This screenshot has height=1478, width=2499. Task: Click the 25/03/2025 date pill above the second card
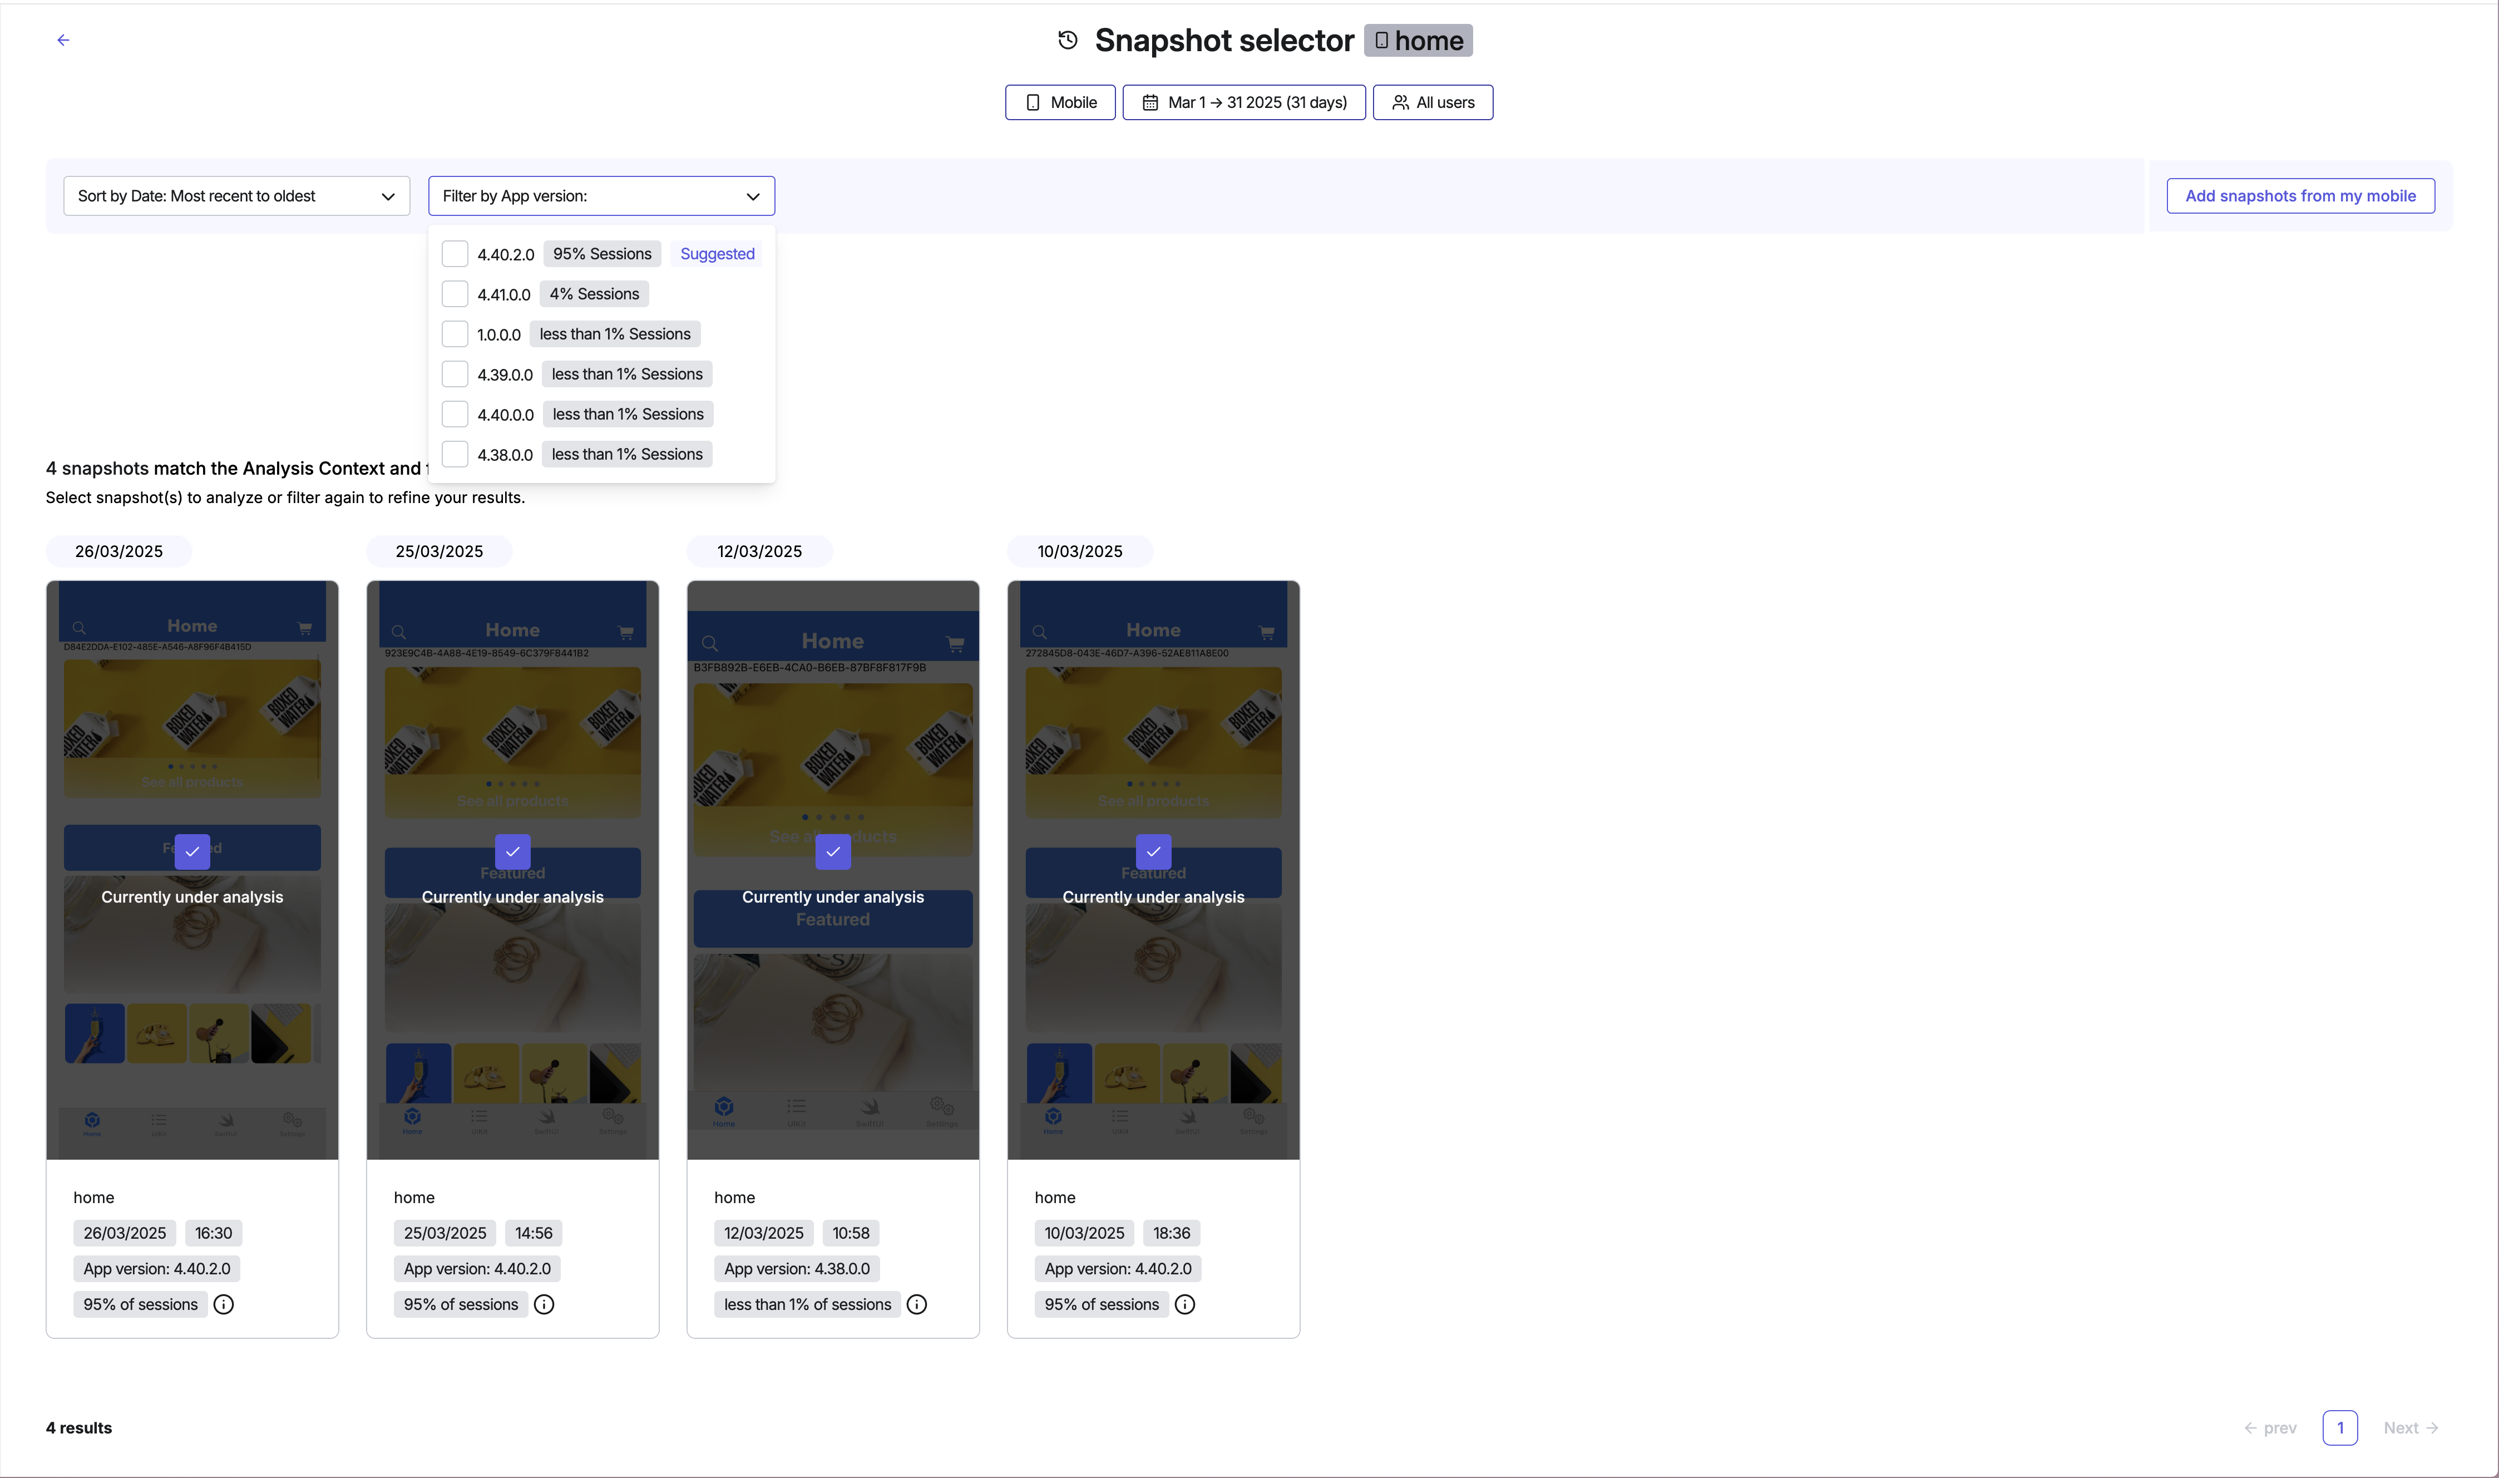click(439, 552)
